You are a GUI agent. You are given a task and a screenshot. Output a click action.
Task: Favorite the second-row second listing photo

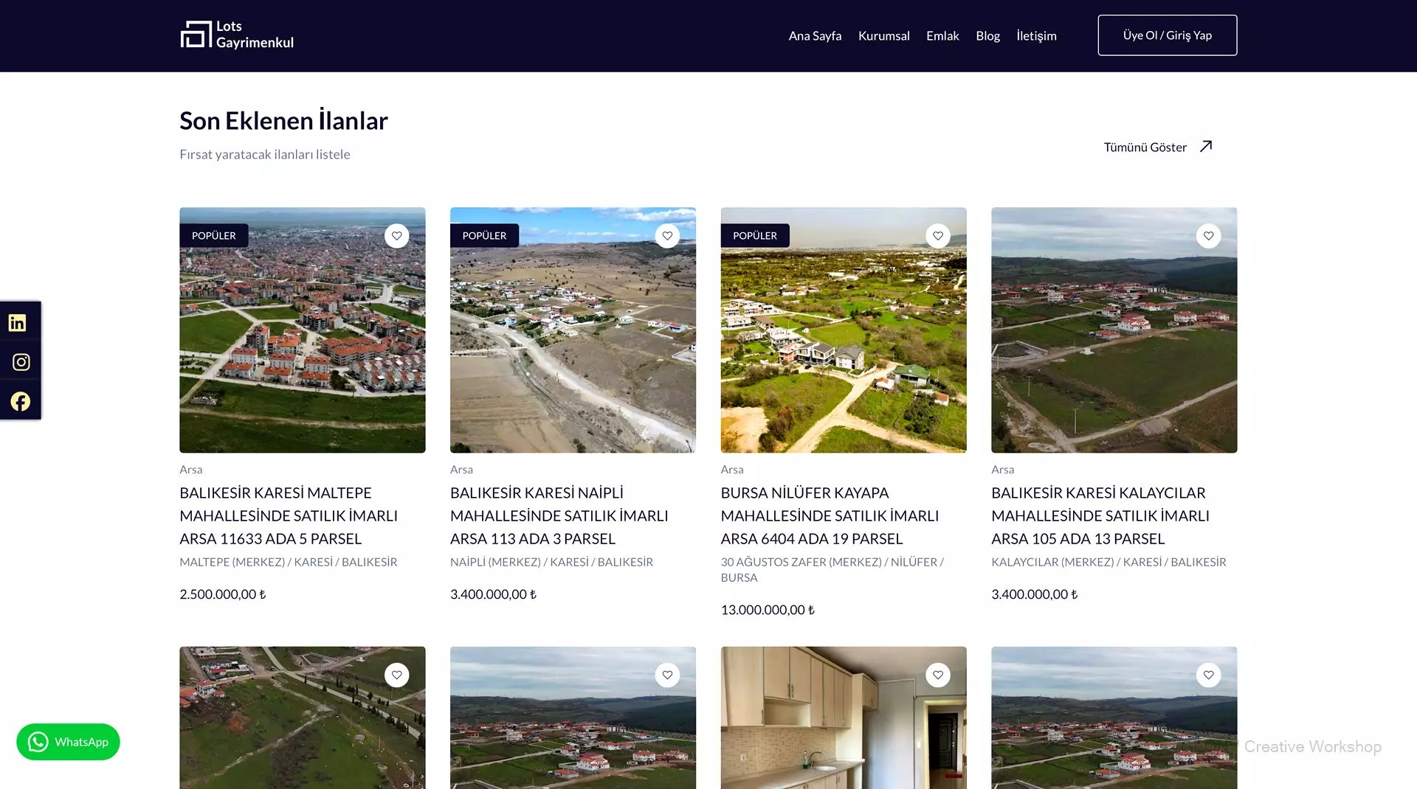pos(667,675)
